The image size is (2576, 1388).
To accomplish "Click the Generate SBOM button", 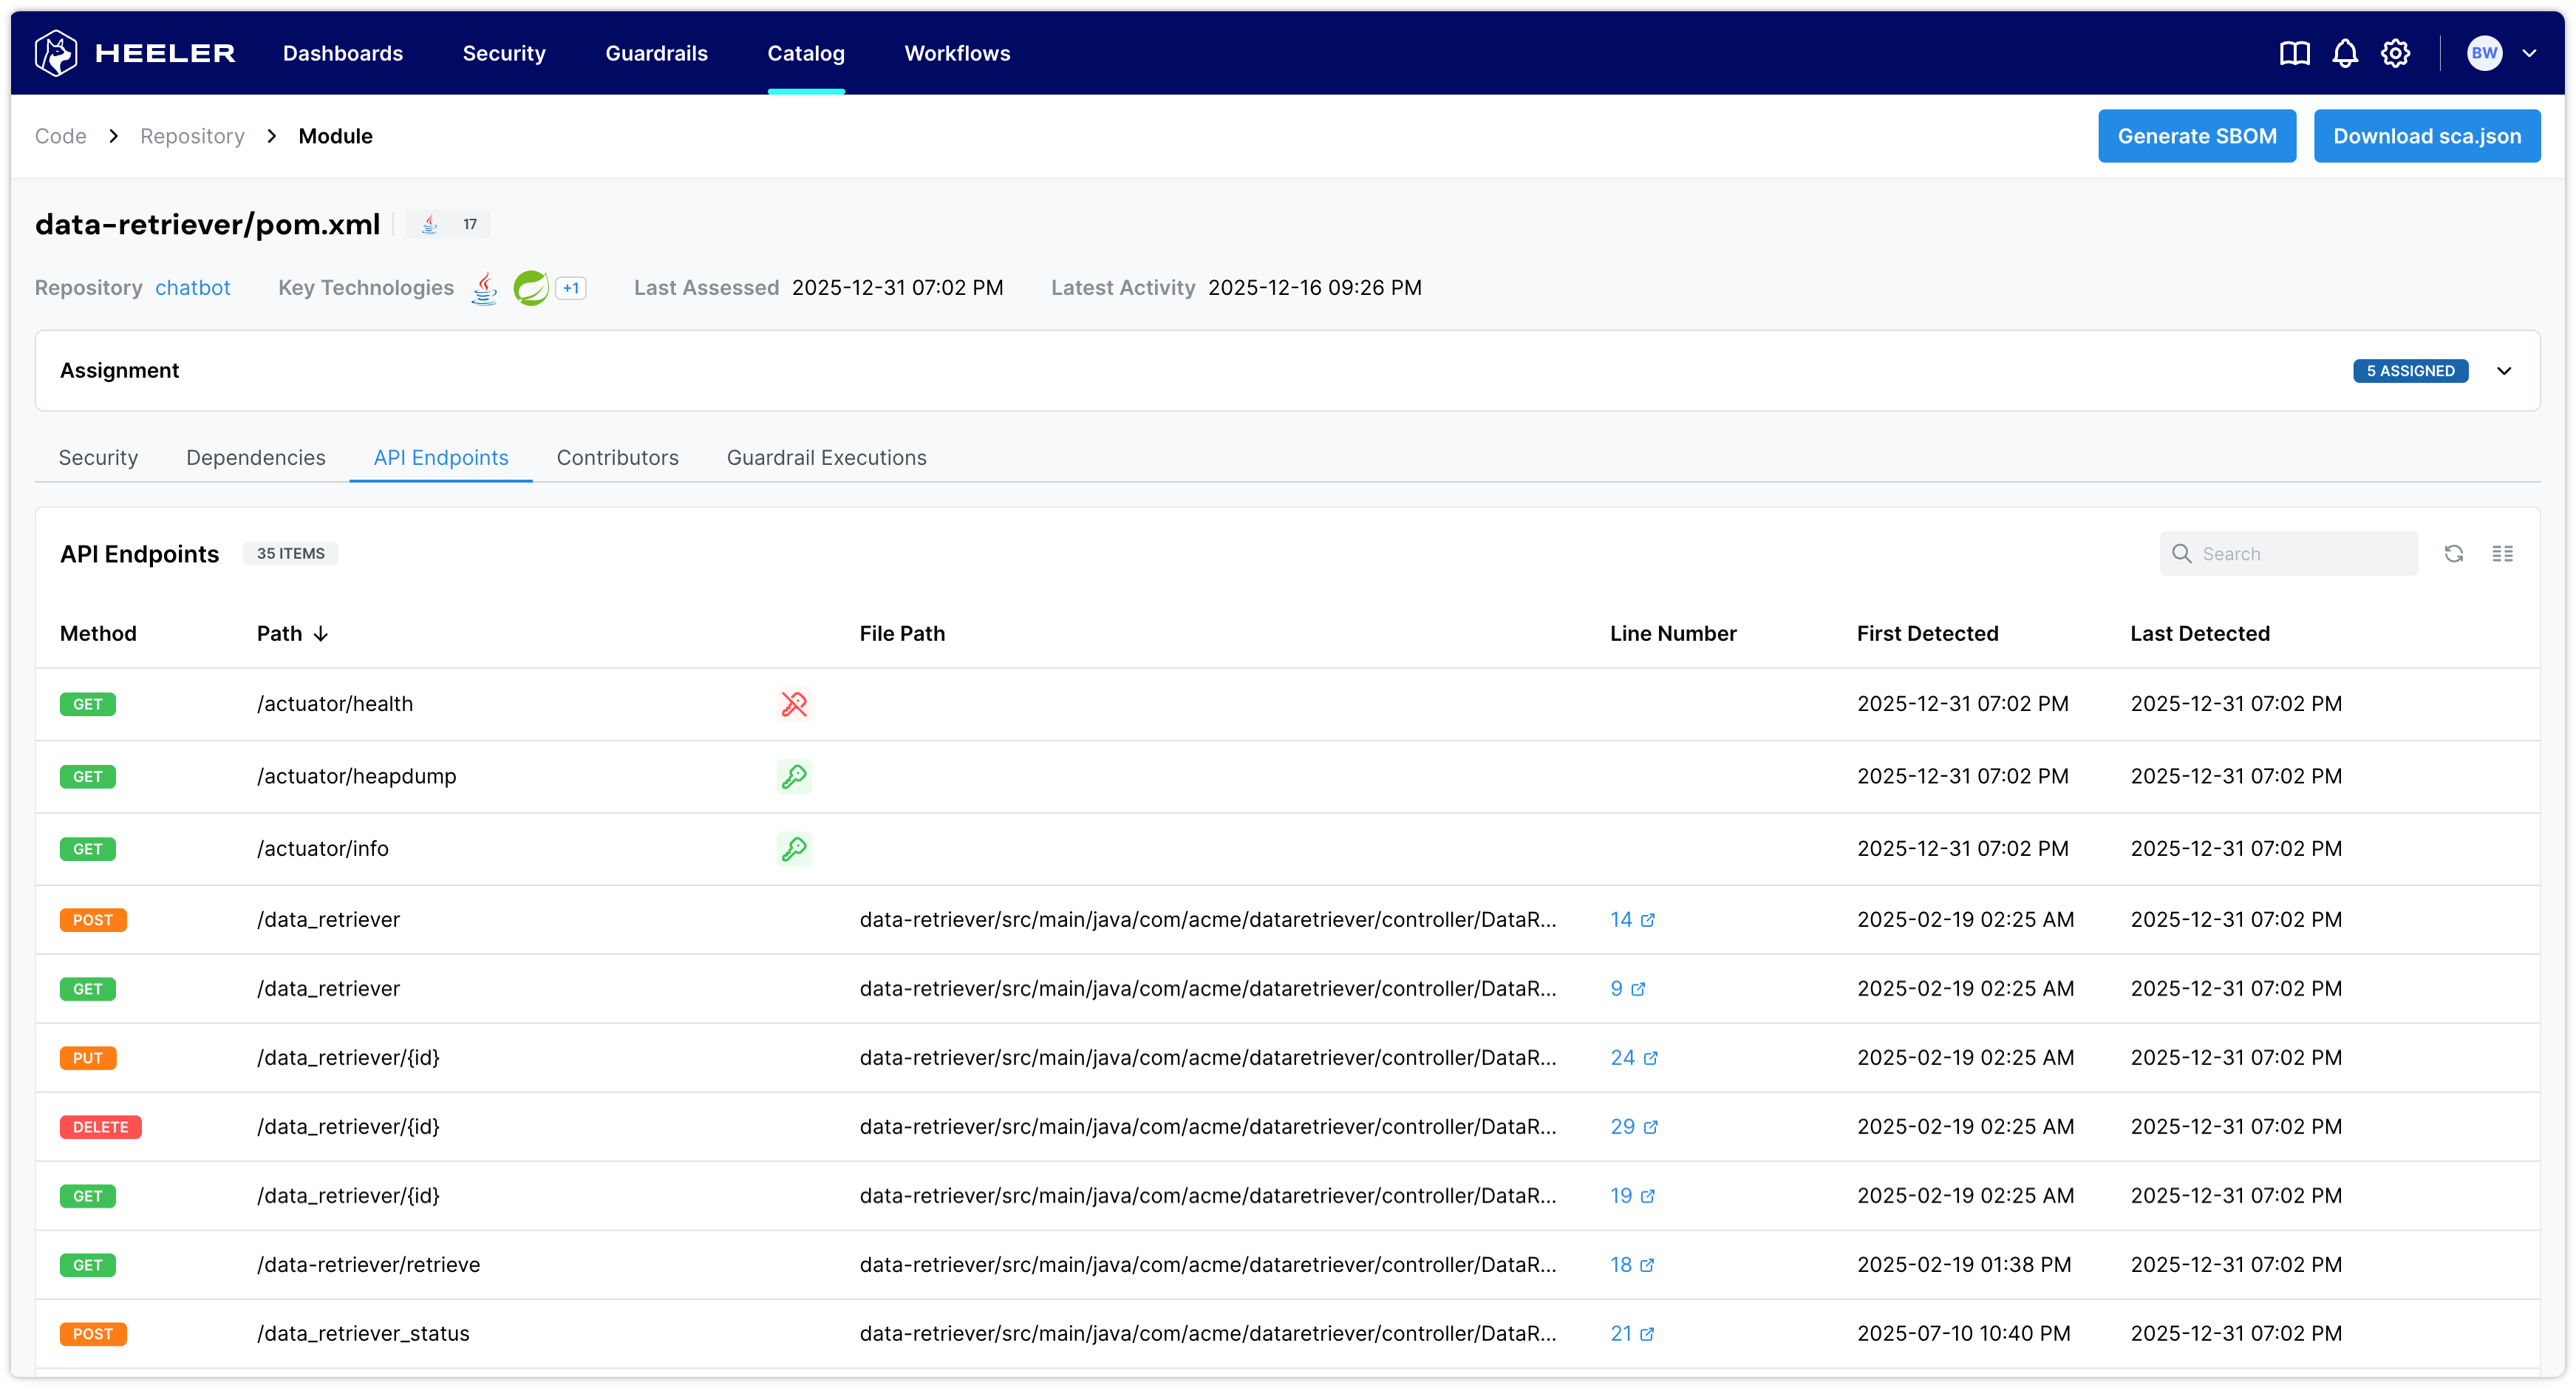I will point(2196,136).
